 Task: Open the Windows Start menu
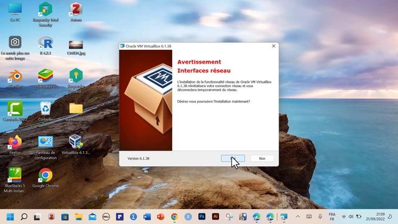point(11,217)
